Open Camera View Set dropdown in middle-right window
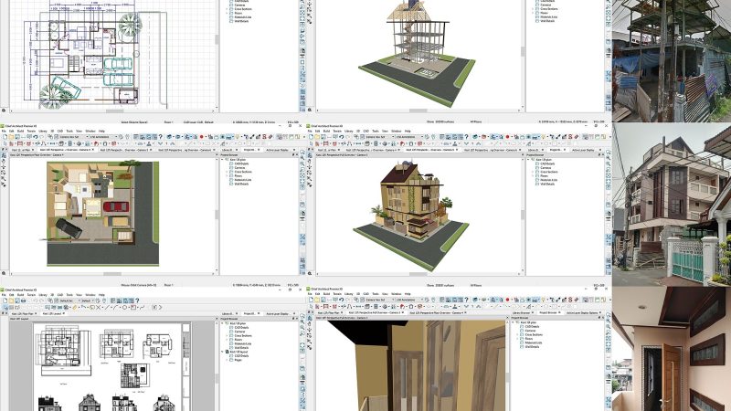Viewport: 731px width, 411px height. (x=379, y=136)
